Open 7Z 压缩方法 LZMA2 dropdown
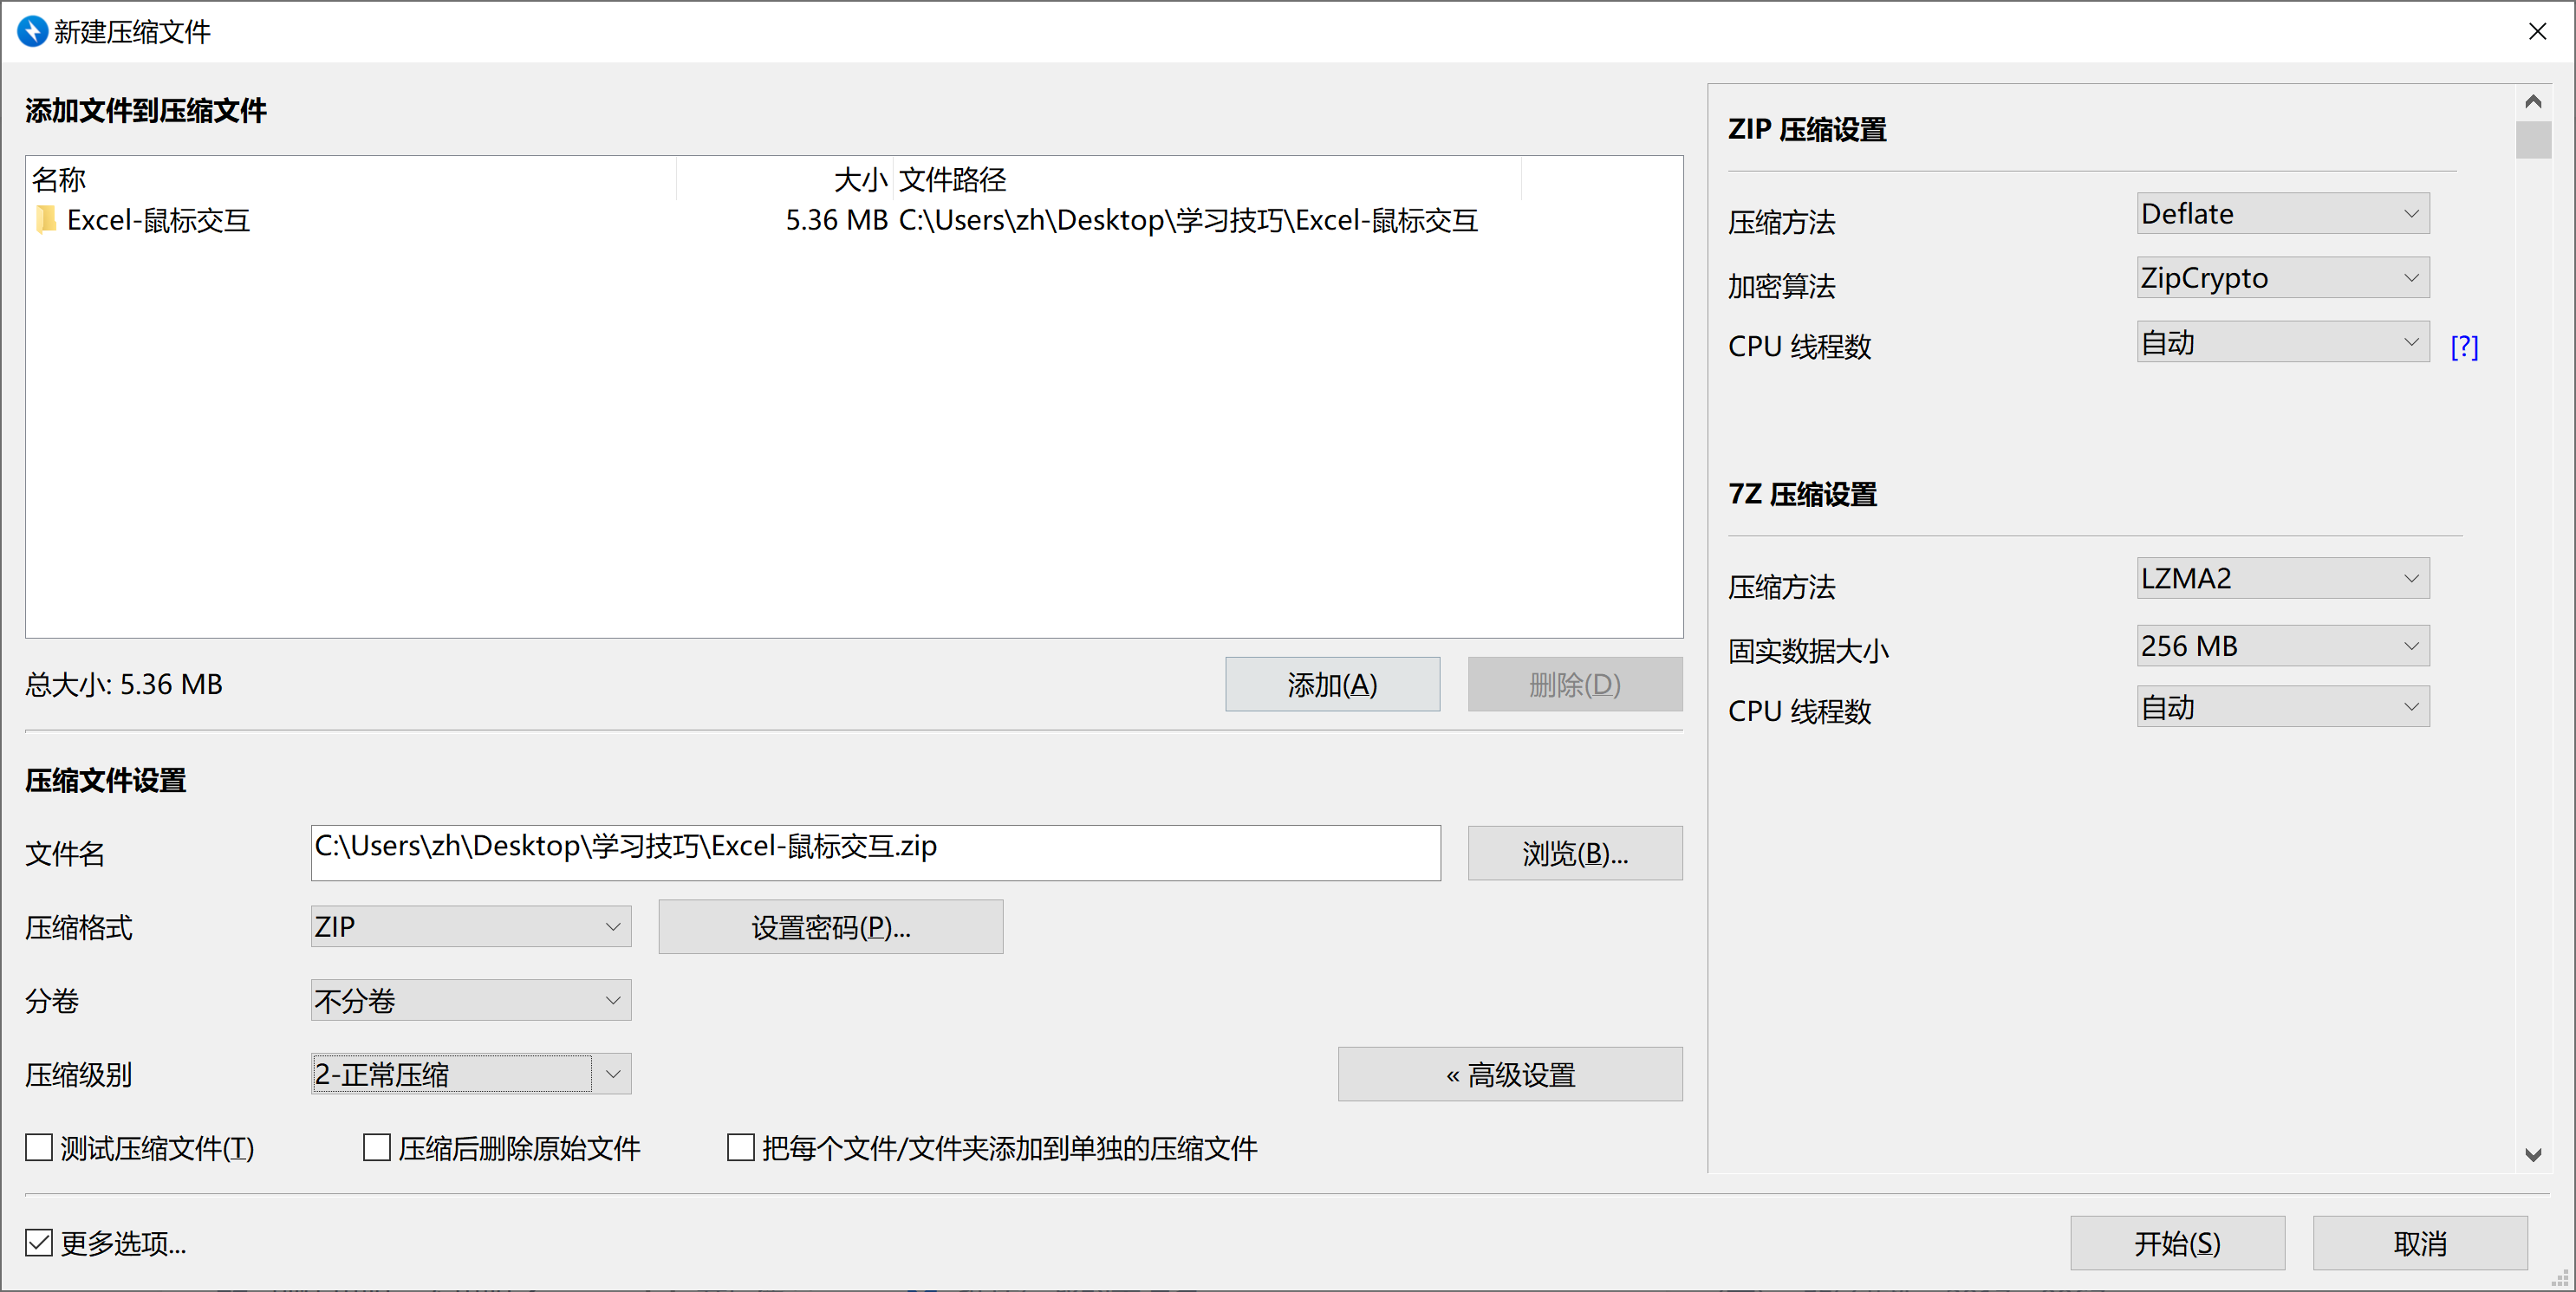This screenshot has width=2576, height=1292. point(2283,578)
